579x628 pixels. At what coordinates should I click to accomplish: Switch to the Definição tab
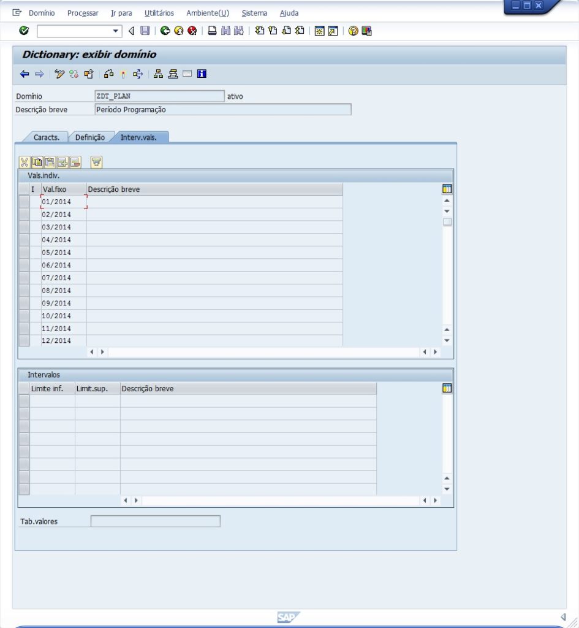[x=89, y=137]
